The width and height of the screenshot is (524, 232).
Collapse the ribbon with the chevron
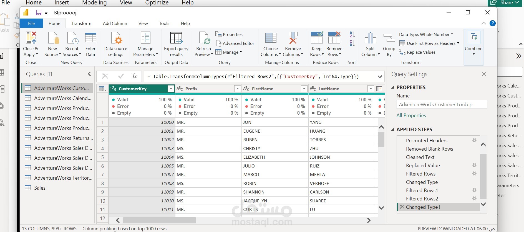[x=483, y=23]
